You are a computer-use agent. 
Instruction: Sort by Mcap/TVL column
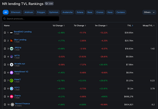pos(149,26)
